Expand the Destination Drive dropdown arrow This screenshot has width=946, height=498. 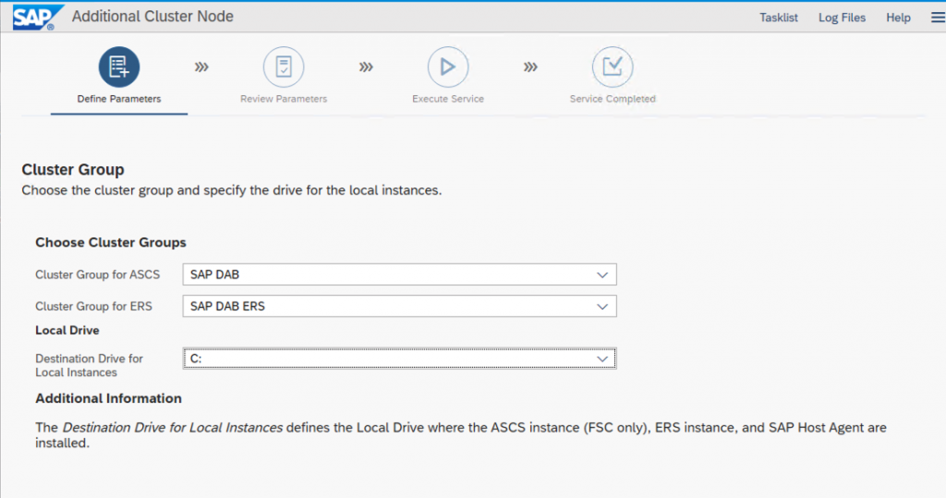tap(602, 358)
